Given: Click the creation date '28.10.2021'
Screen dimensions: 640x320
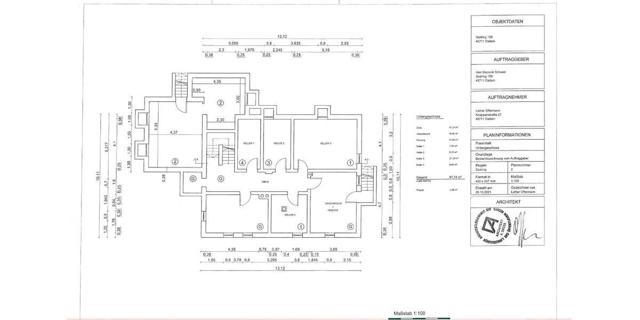Looking at the screenshot, I should point(482,192).
